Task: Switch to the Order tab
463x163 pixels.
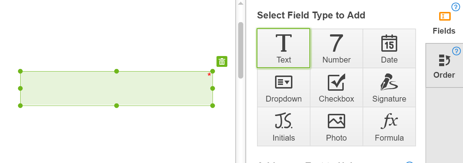Action: pos(444,66)
